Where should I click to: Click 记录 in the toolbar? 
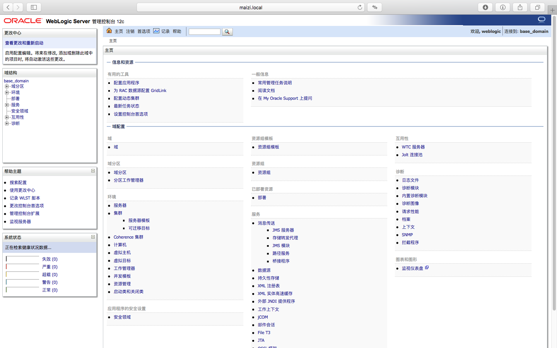(166, 32)
